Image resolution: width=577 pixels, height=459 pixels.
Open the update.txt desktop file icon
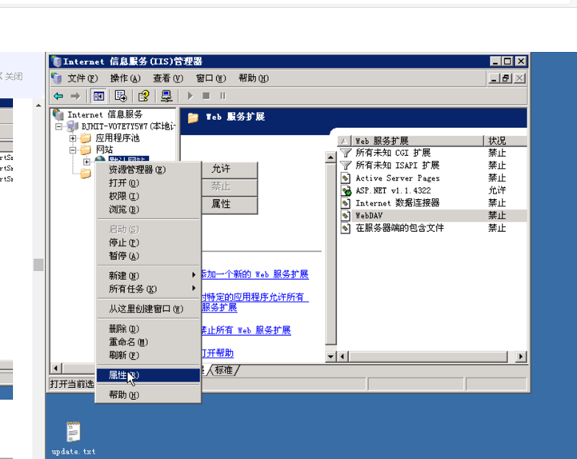coord(74,432)
